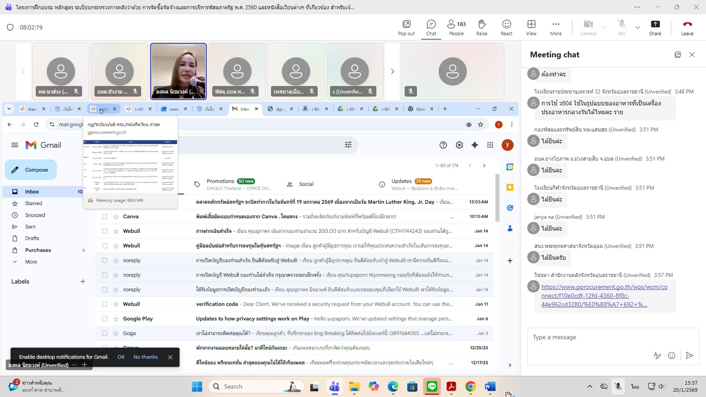The image size is (706, 397).
Task: Open the Raise hand control
Action: 481,27
